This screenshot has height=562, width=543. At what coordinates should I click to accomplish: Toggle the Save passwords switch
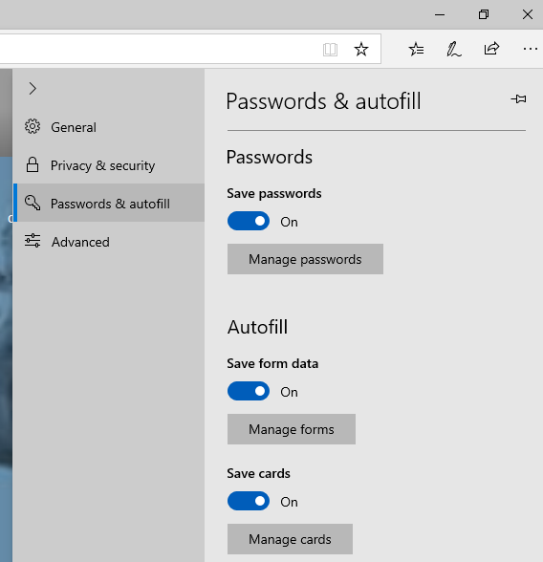click(x=249, y=221)
